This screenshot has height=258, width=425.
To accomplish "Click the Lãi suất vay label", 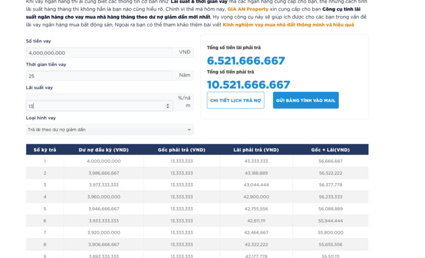I will click(39, 88).
